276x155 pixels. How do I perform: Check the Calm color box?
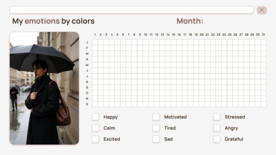[96, 128]
